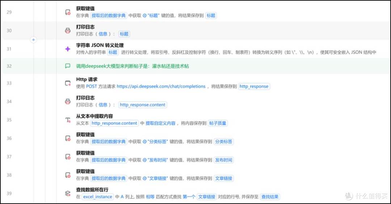Open 提取后的数据字典 variable in row 36
Screen dimensions: 391x204
coord(109,142)
